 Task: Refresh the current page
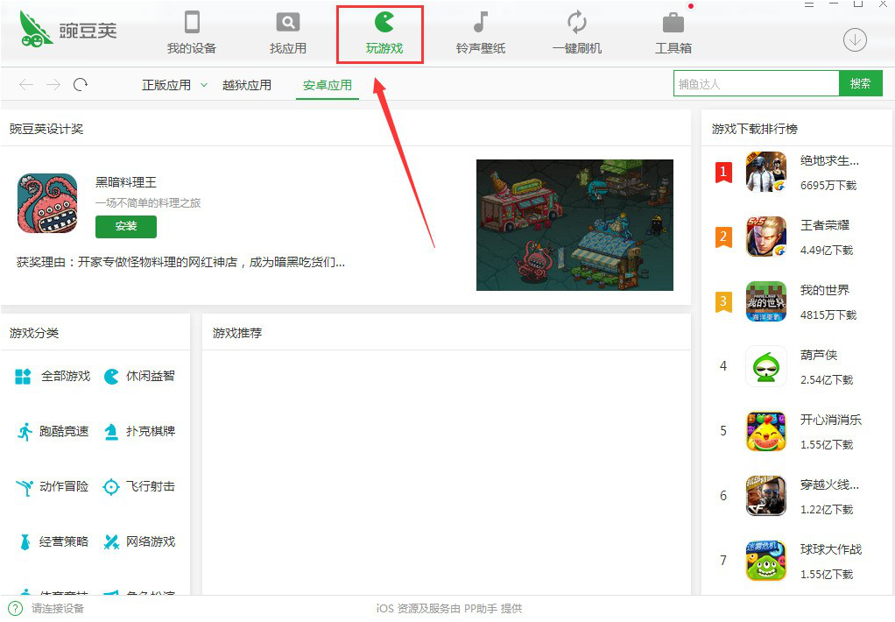click(81, 84)
